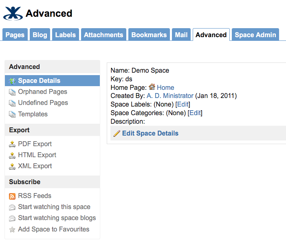Open the Bookmarks tab
Image resolution: width=286 pixels, height=247 pixels.
click(149, 35)
